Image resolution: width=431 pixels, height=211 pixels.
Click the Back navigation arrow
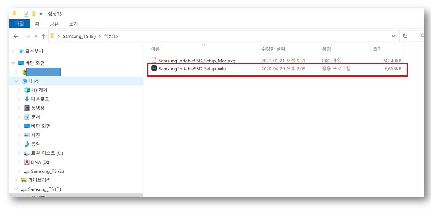point(16,36)
